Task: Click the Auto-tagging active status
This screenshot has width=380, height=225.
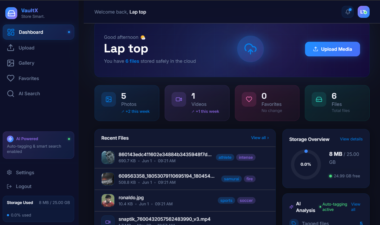Action: click(335, 207)
